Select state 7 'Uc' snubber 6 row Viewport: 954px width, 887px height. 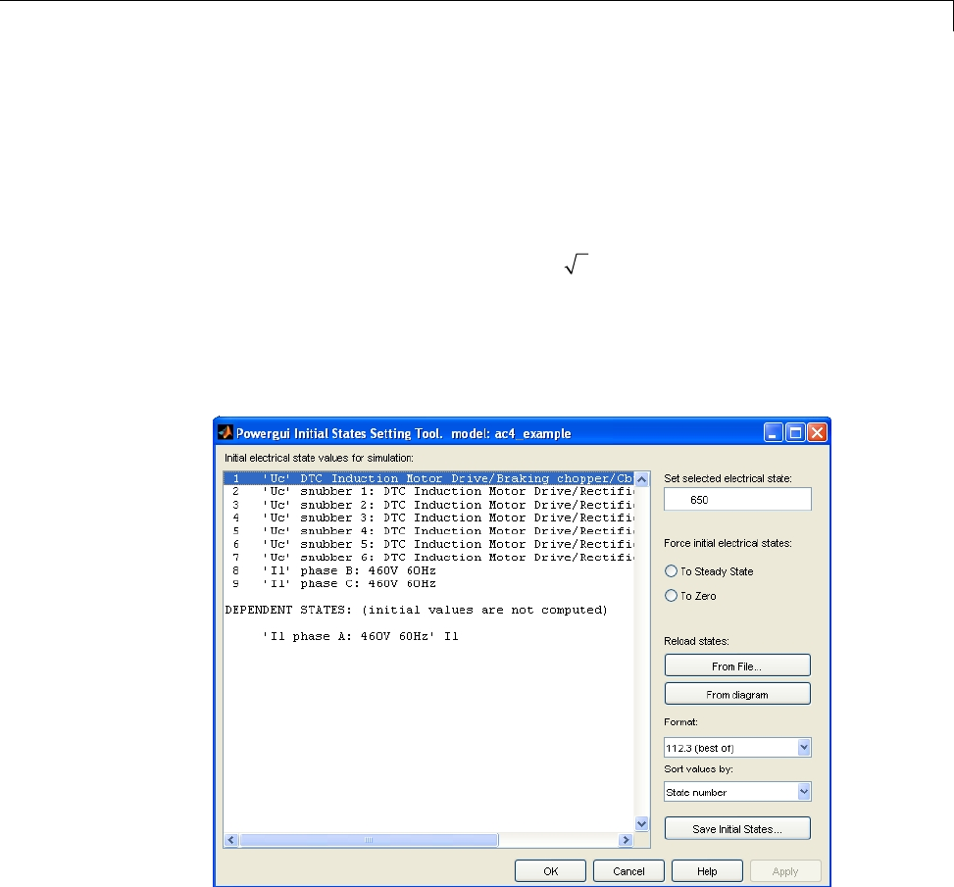pos(428,558)
